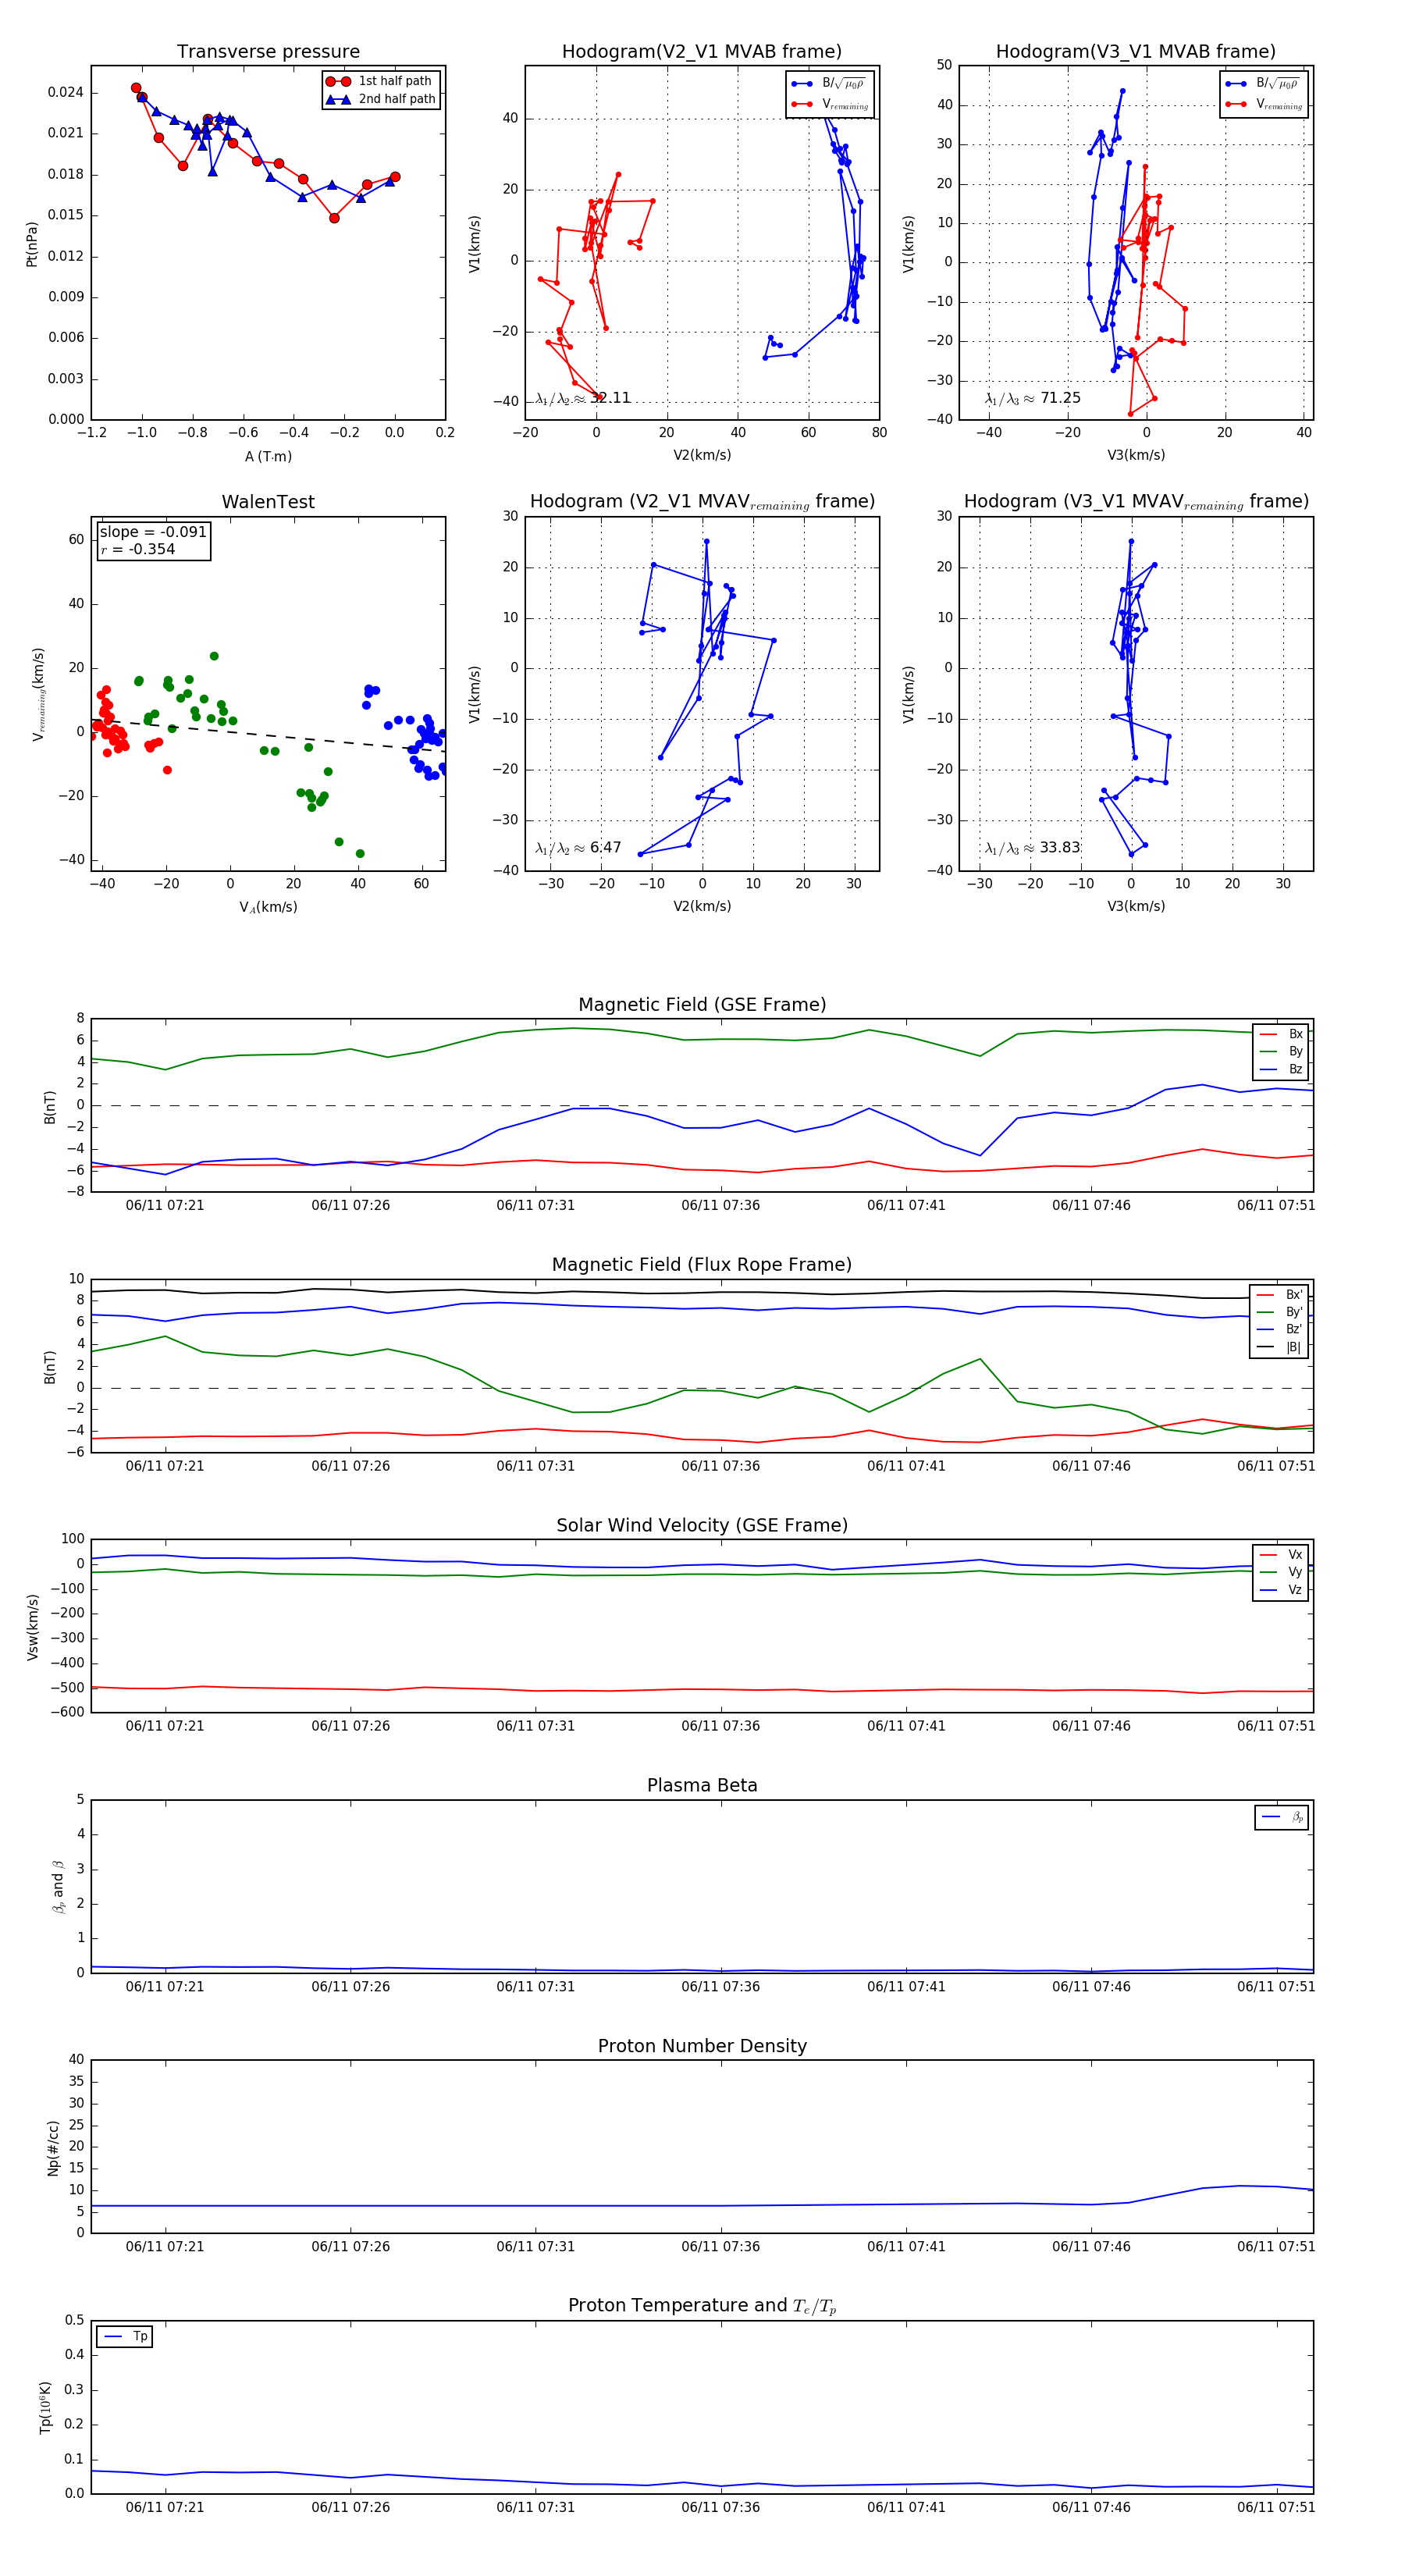1405x2576 pixels.
Task: Click the "Hodogram(V3_V1 MVAB frame)" title
Action: coord(1136,52)
